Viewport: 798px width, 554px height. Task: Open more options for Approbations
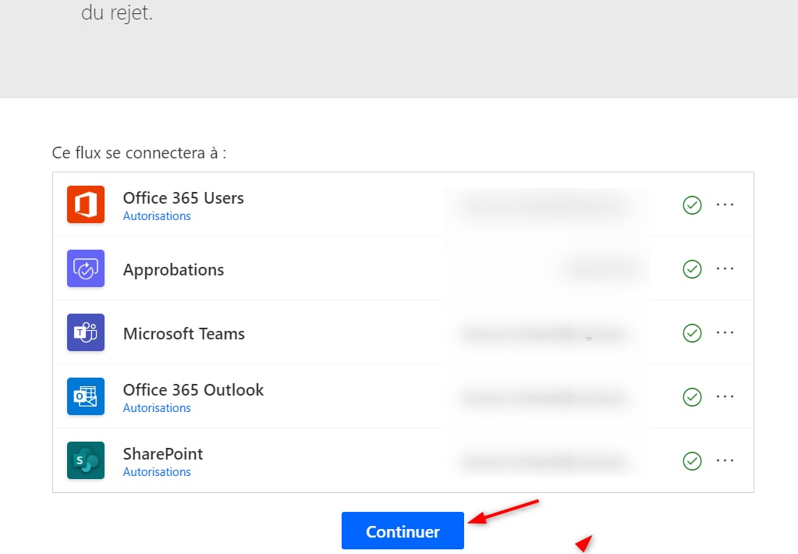pyautogui.click(x=725, y=268)
